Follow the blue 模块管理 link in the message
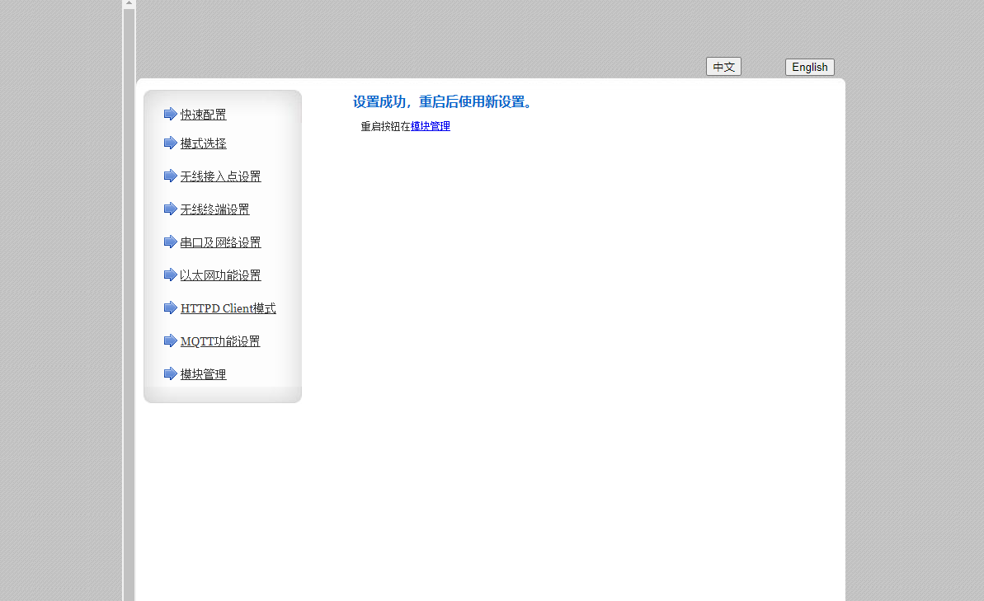Viewport: 984px width, 601px height. (430, 126)
